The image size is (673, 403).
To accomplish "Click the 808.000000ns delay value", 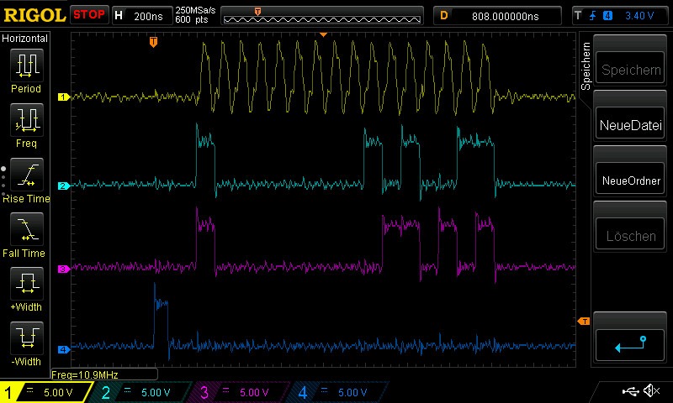I will (x=506, y=16).
